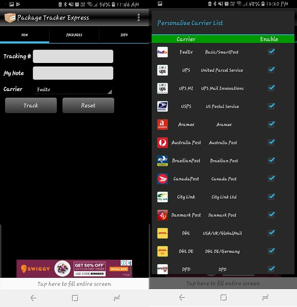This screenshot has height=307, width=297.
Task: Tap the 'Enable' column header
Action: point(269,39)
